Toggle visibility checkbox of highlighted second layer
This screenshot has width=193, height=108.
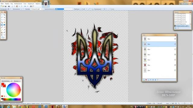click(x=175, y=44)
